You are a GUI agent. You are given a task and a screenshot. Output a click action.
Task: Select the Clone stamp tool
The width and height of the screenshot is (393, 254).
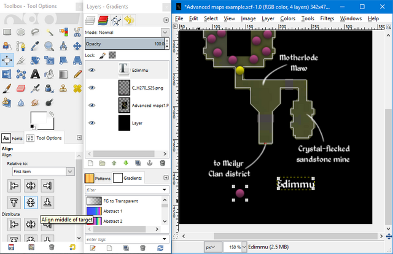[x=63, y=88]
